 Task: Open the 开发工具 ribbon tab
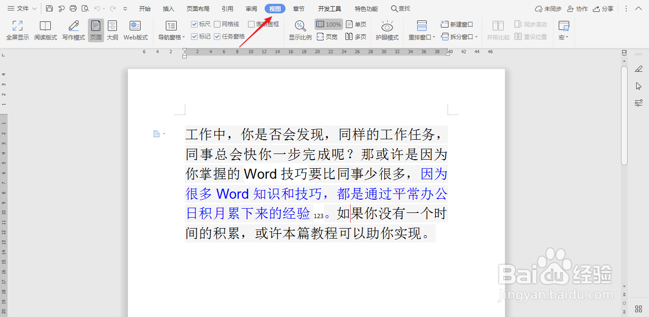[x=331, y=8]
